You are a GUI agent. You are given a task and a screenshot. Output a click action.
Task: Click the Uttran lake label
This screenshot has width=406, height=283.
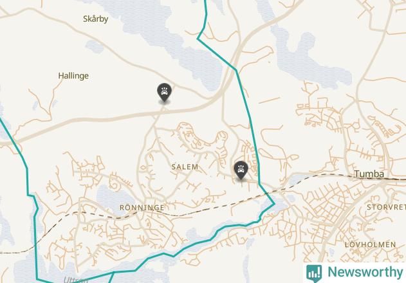tap(76, 280)
